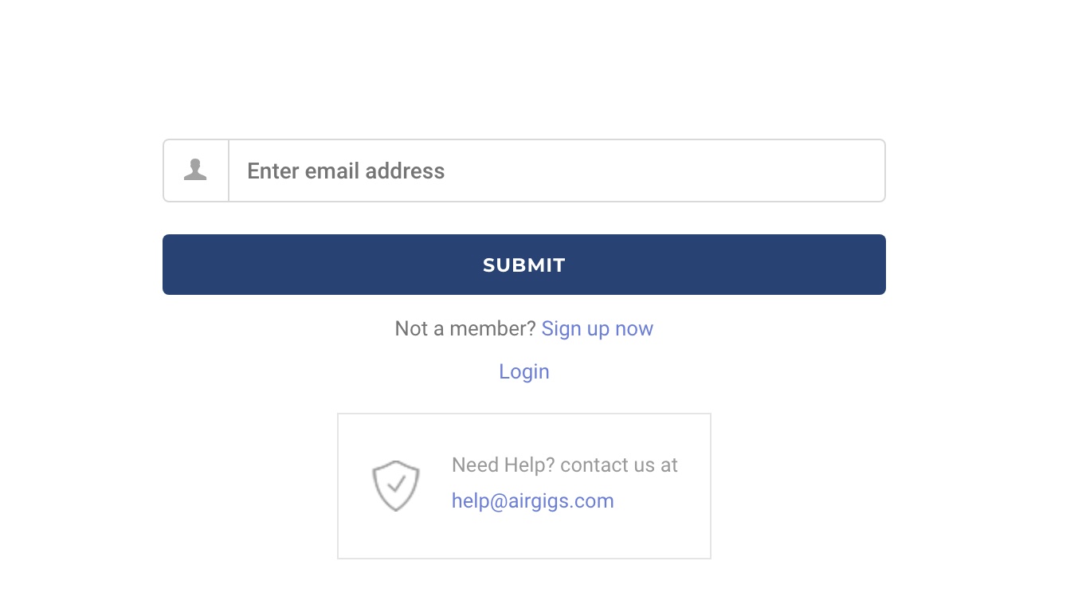Open the Sign up now link
Viewport: 1082px width, 612px height.
point(597,328)
